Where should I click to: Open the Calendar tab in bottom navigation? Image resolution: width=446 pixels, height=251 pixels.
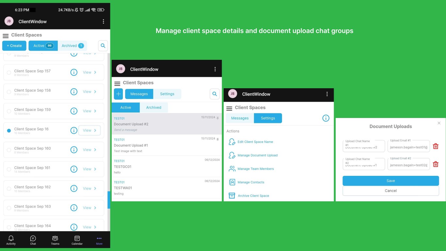coord(77,240)
